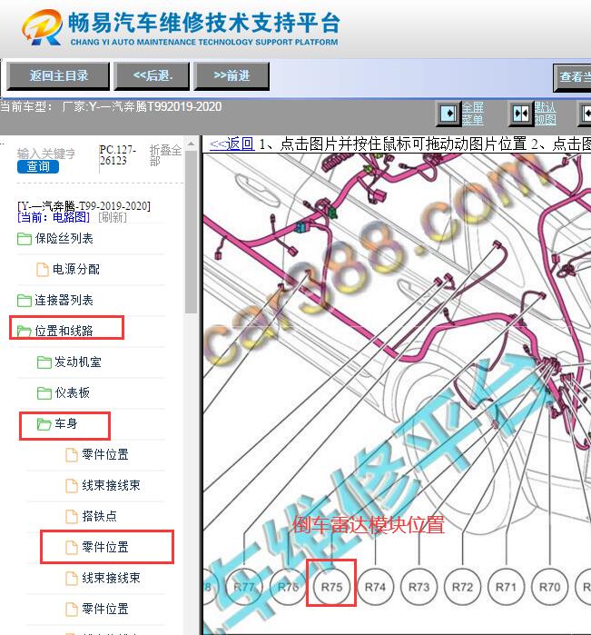The image size is (591, 635).
Task: Open the last visible 零件位置 item
Action: click(105, 609)
